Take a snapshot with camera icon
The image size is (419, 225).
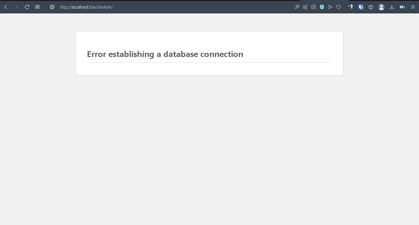click(314, 7)
